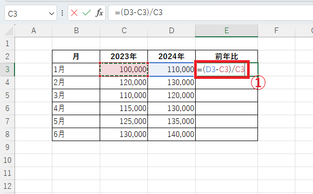The height and width of the screenshot is (194, 313).
Task: Select column D header
Action: coord(171,31)
